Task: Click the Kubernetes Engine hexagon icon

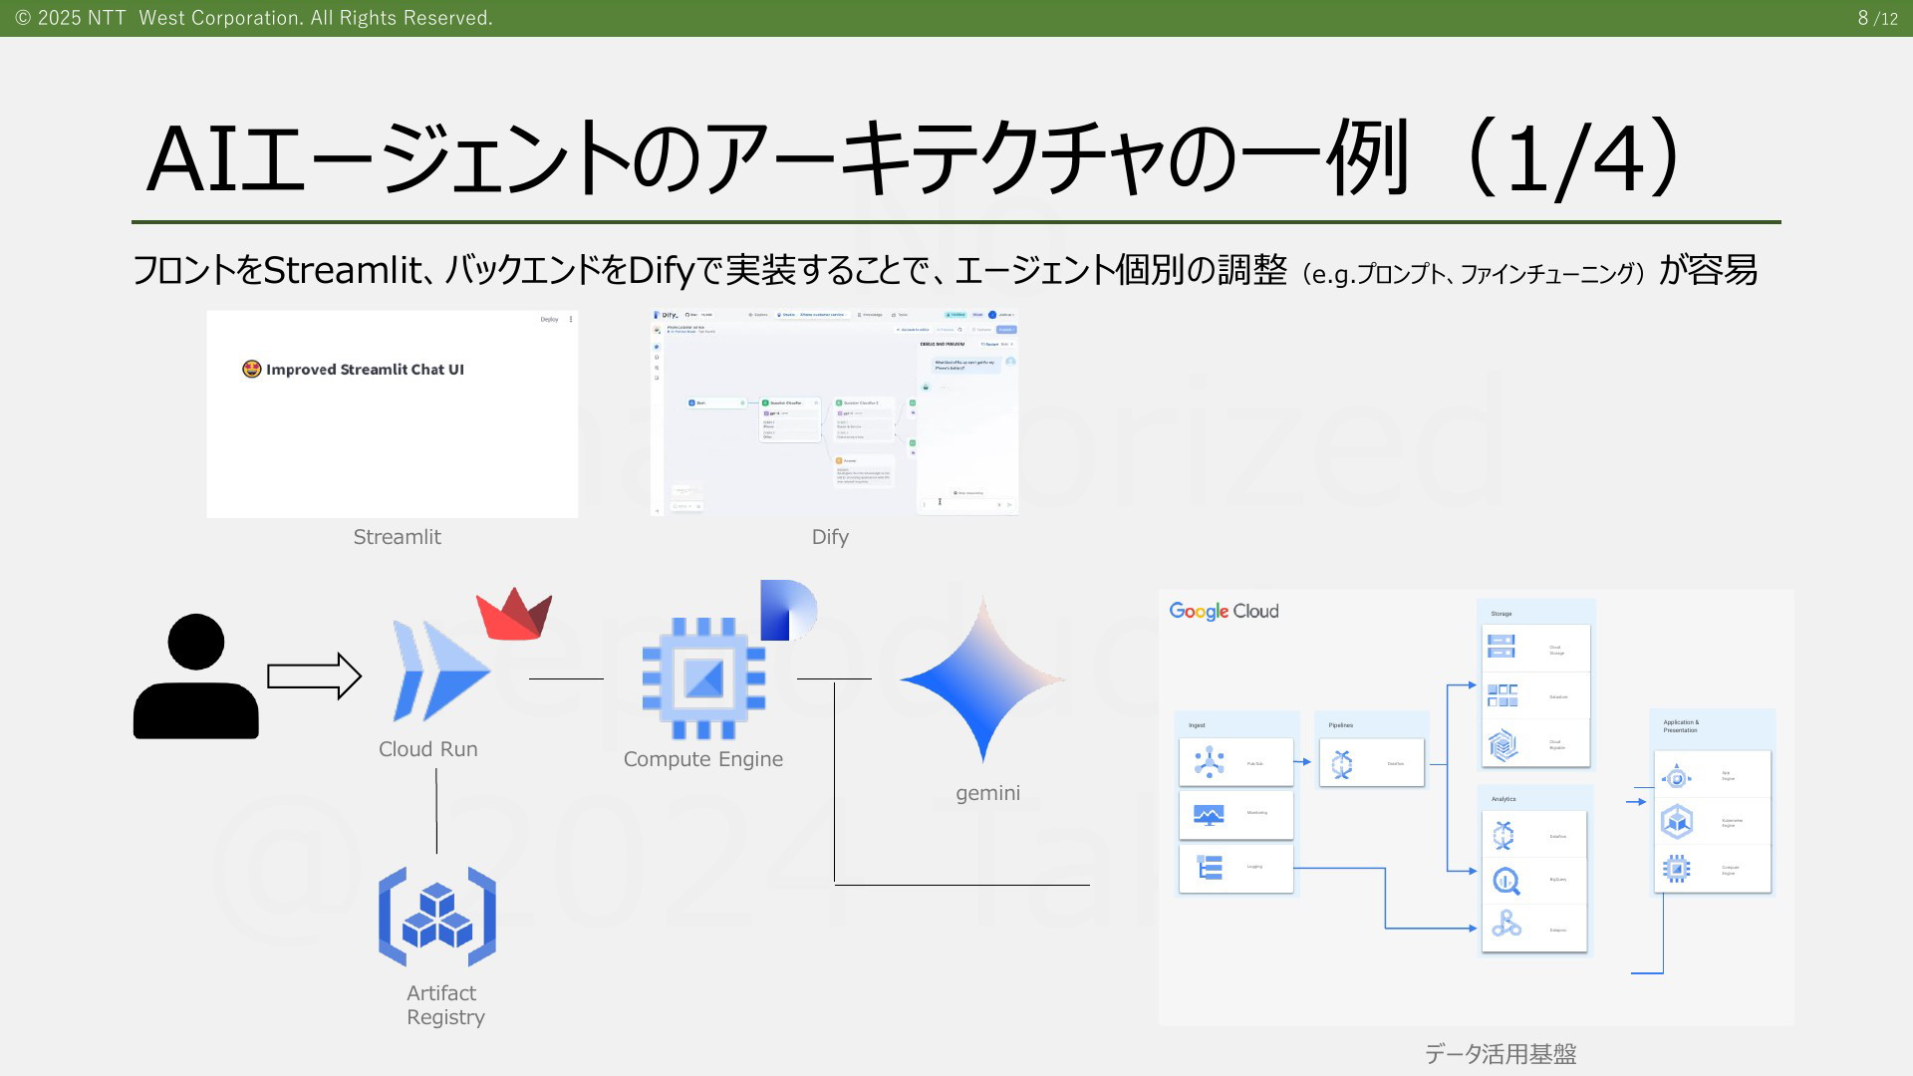Action: coord(1677,822)
